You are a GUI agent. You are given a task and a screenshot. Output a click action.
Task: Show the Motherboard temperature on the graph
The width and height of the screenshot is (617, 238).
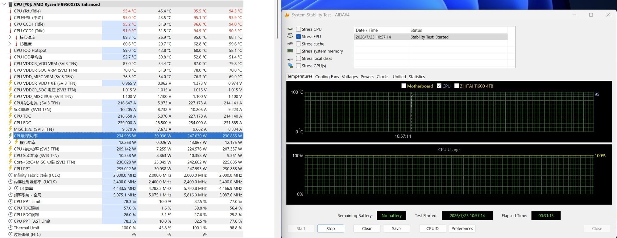(x=404, y=86)
